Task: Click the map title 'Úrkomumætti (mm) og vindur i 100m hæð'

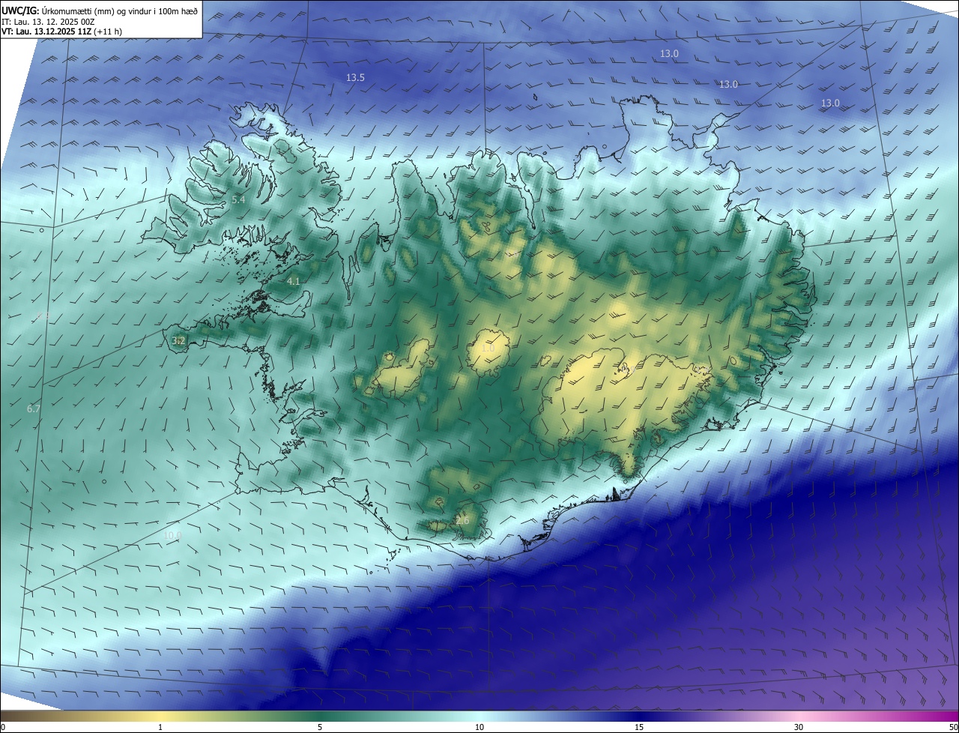Action: pyautogui.click(x=120, y=10)
